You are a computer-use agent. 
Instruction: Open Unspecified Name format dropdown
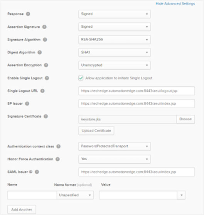[x=75, y=195]
